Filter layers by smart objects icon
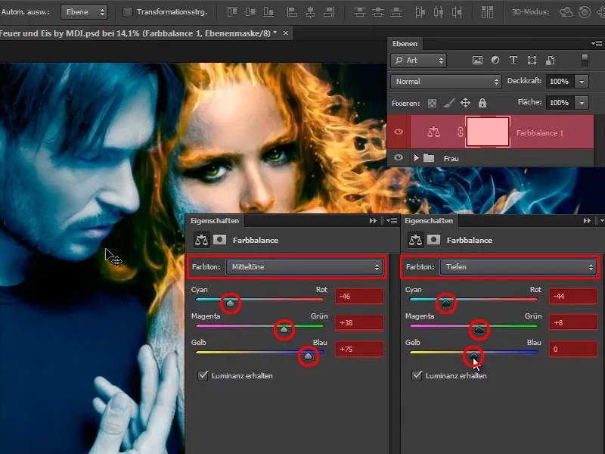Viewport: 605px width, 454px height. (551, 61)
